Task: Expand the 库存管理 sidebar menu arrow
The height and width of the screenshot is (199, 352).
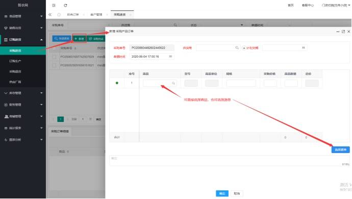Action: tap(41, 93)
